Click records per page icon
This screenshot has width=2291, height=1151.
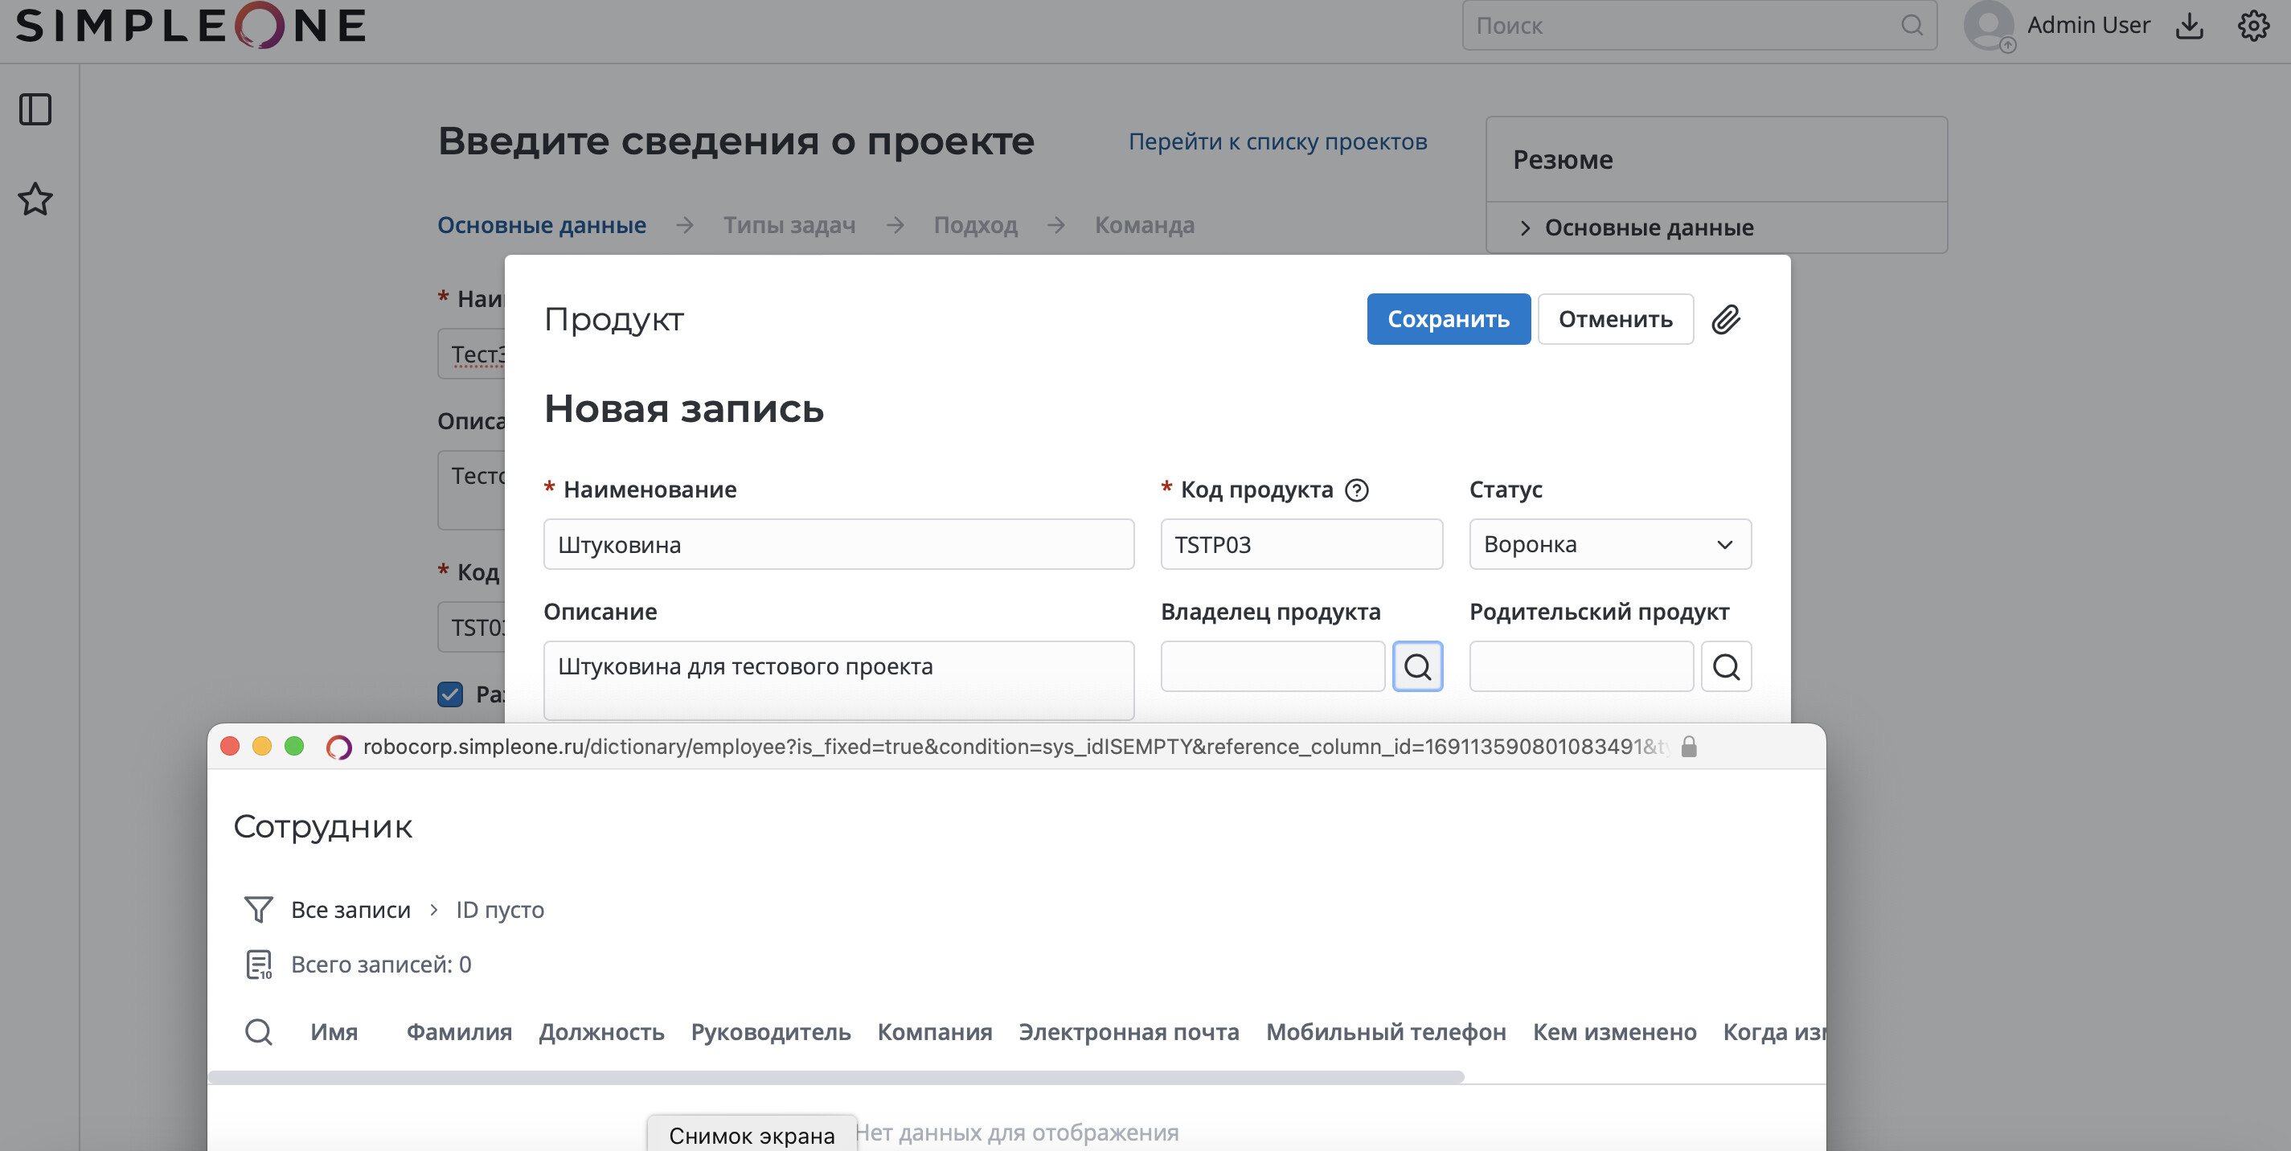(258, 965)
